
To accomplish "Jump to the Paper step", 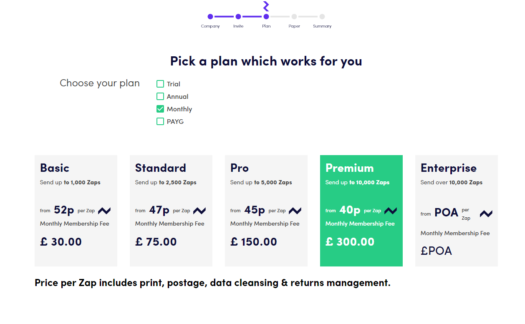I will coord(294,17).
